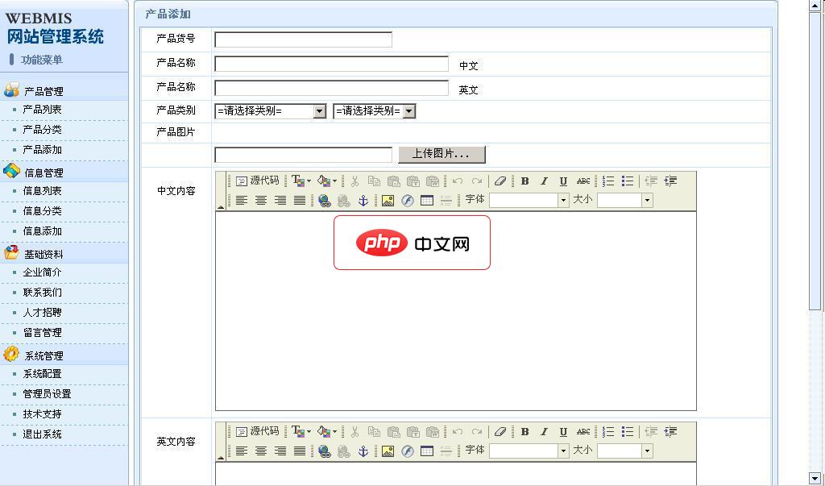825x486 pixels.
Task: Click the 系统管理 gear section icon
Action: tap(11, 354)
